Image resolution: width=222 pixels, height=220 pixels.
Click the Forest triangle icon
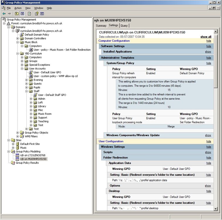(9, 23)
